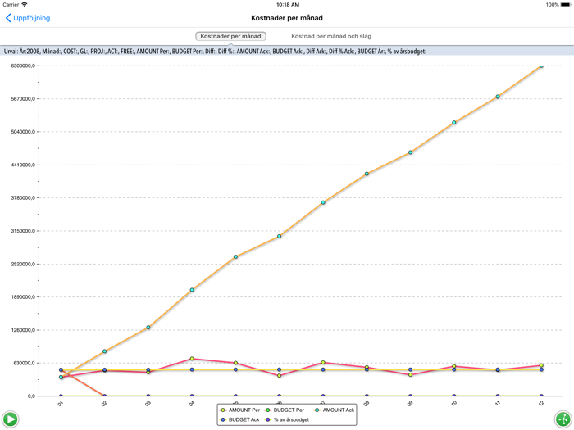Tap AMOUNT Ack data point for month 10
This screenshot has height=430, width=574.
click(454, 123)
